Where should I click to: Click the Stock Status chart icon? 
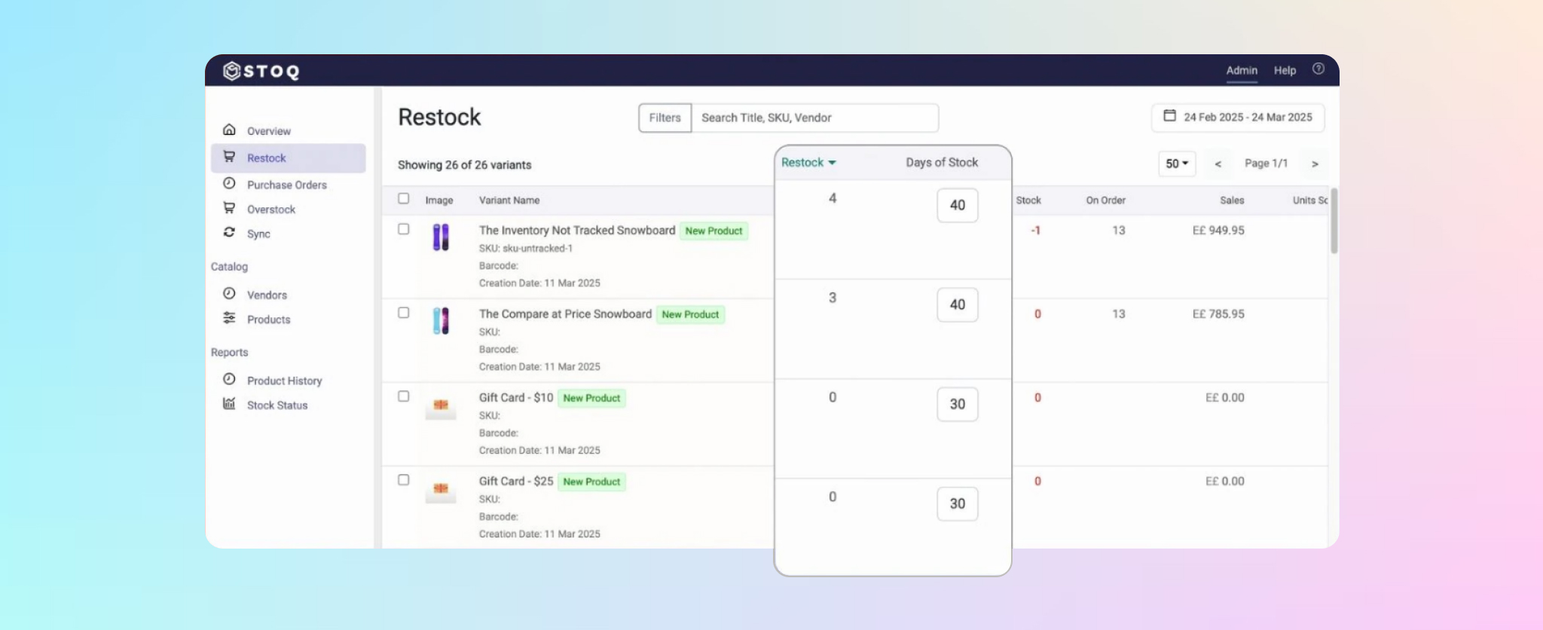229,404
